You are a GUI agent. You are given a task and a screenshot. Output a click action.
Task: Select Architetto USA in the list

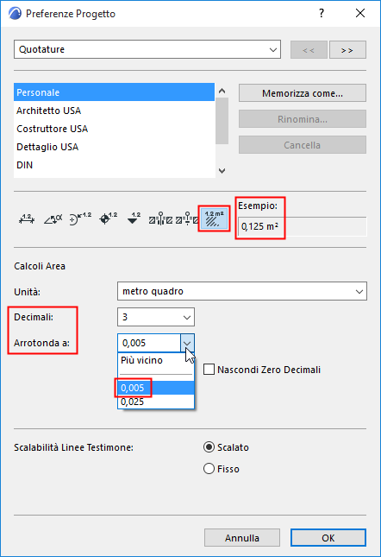pyautogui.click(x=114, y=111)
